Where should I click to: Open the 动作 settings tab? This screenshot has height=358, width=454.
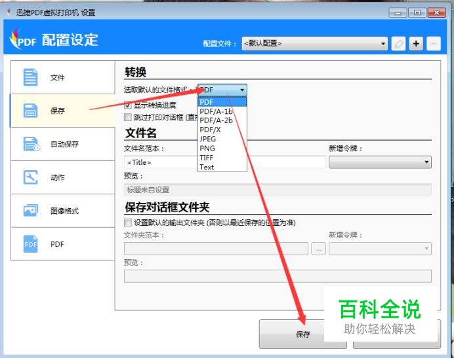pyautogui.click(x=63, y=177)
